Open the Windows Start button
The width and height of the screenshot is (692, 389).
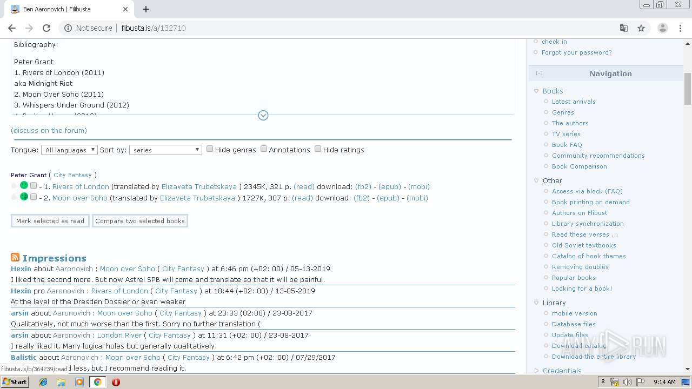15,381
